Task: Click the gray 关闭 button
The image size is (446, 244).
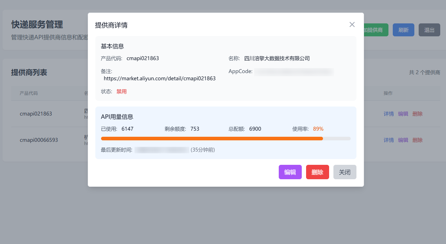Action: tap(345, 172)
